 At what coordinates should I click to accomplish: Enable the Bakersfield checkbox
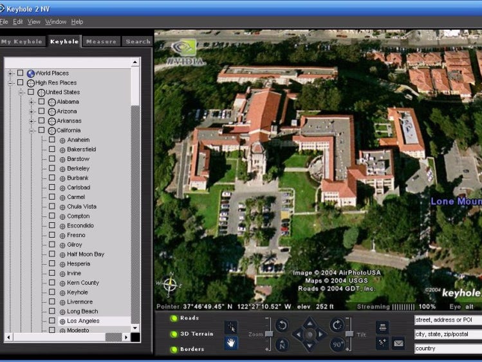tap(52, 149)
